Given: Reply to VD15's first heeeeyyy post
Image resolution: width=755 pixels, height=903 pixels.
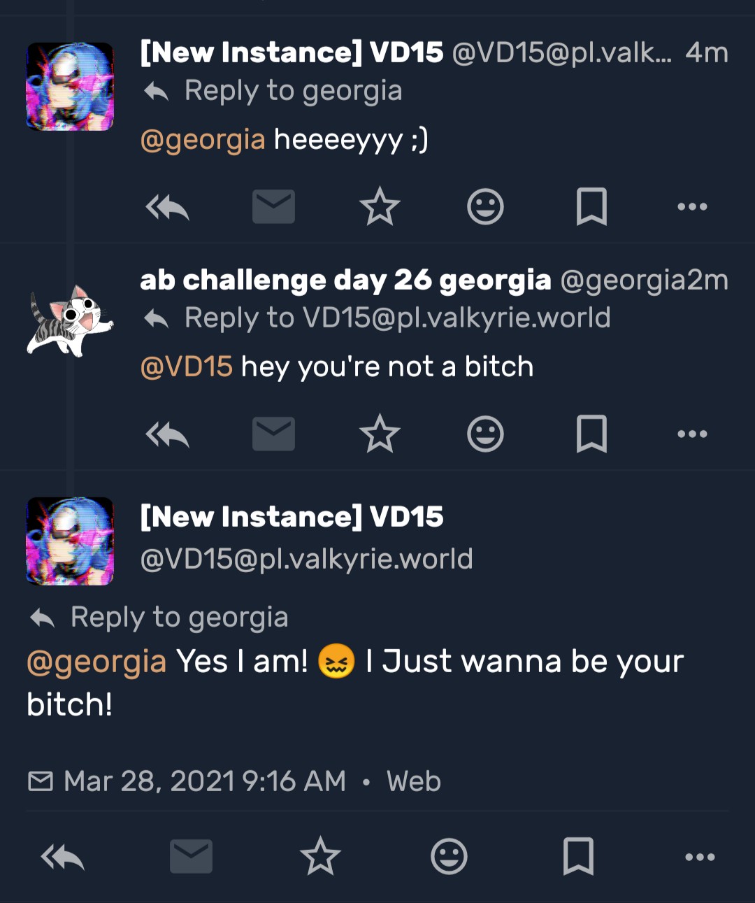Looking at the screenshot, I should tap(167, 207).
